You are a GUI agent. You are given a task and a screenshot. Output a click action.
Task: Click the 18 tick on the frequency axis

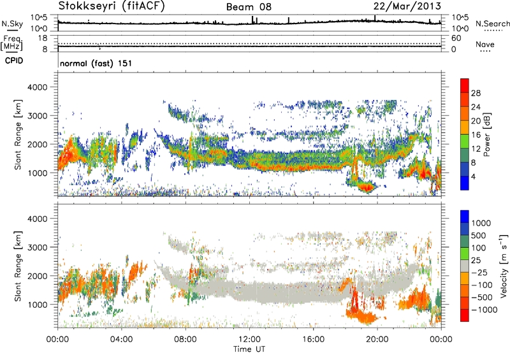(x=43, y=38)
